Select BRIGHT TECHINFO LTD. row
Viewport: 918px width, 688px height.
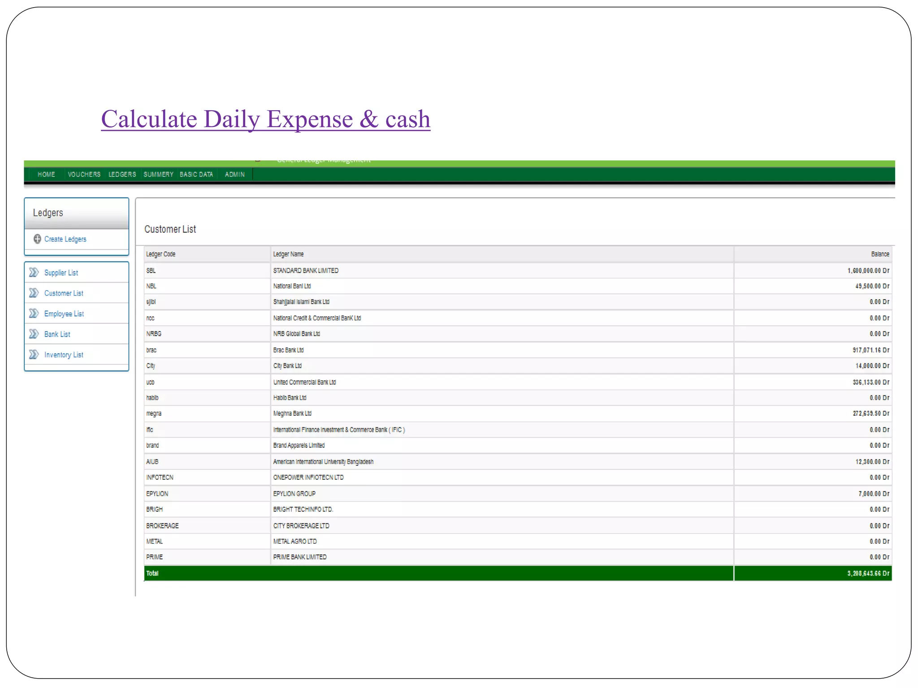tap(518, 509)
